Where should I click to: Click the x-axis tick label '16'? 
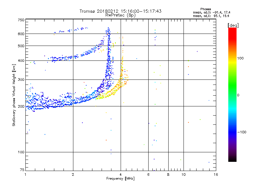(x=216, y=174)
